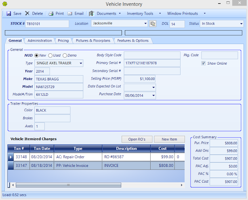248x200 pixels.
Task: Select the Used radio button
Action: [50, 55]
